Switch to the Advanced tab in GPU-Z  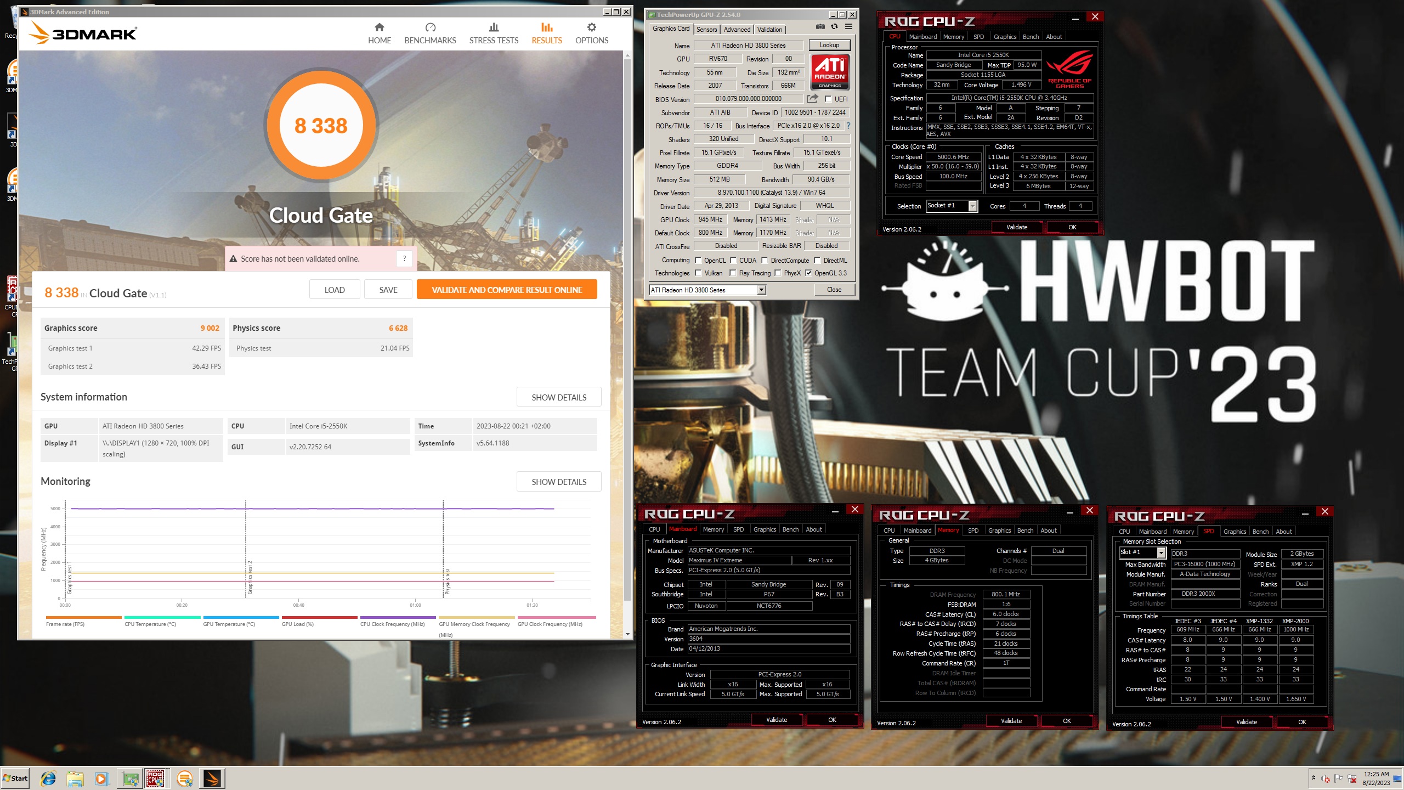pos(737,30)
